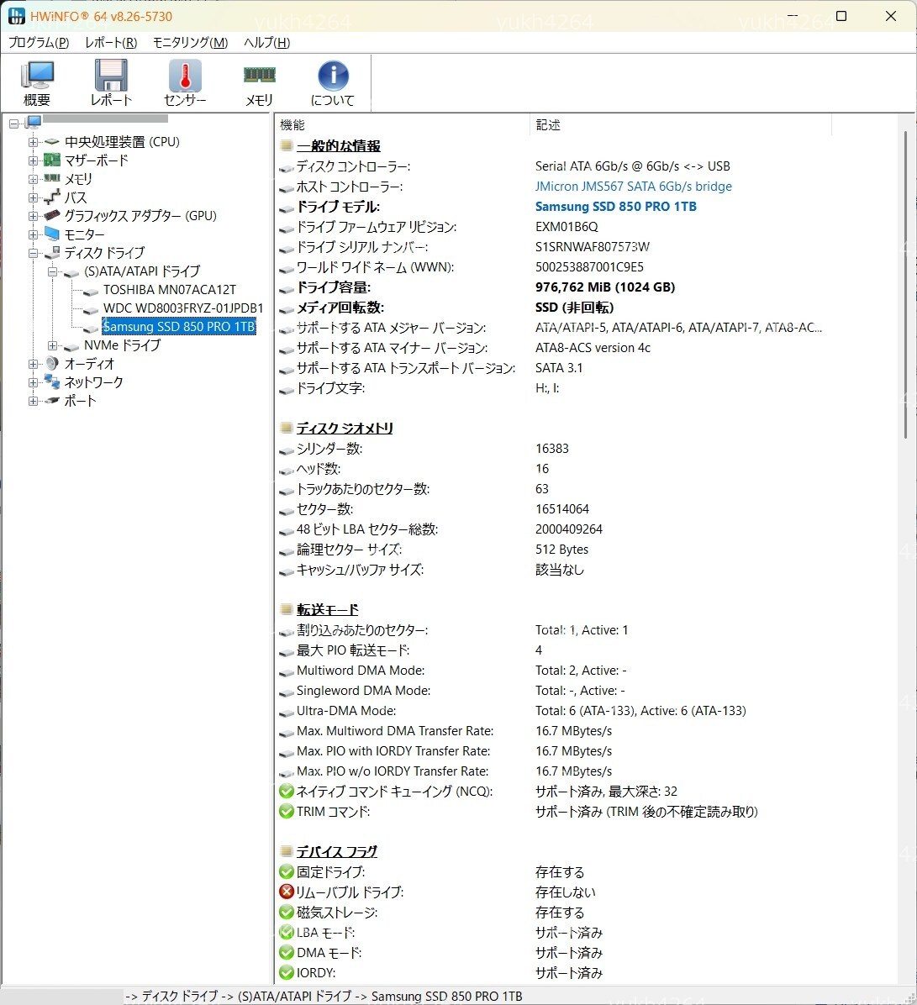
Task: Expand the ネットワーク tree node
Action: pos(33,382)
